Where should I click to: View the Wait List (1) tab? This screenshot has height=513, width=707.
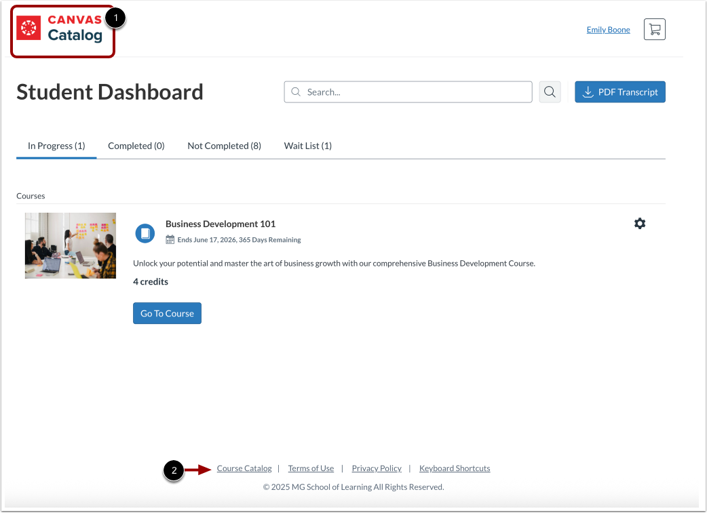(x=307, y=146)
